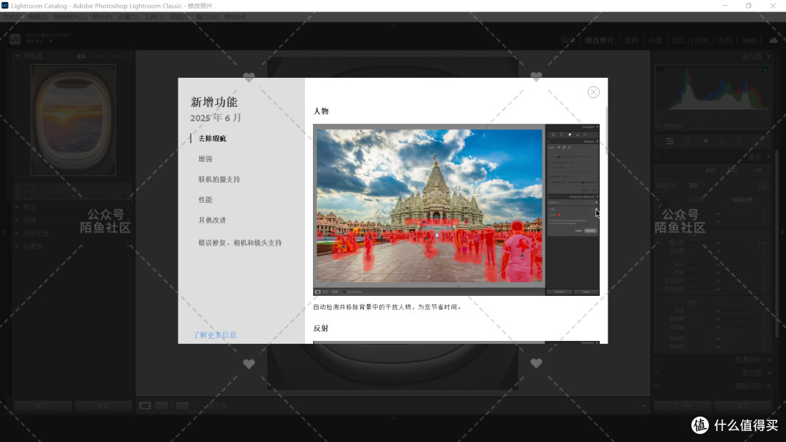Select the loupe view toolbar icon
Viewport: 786px width, 442px height.
click(145, 406)
